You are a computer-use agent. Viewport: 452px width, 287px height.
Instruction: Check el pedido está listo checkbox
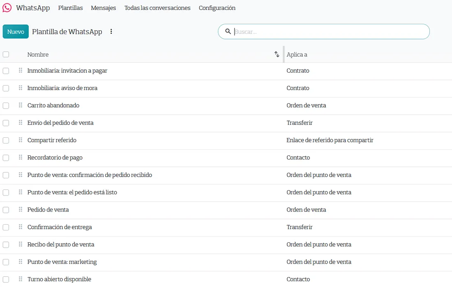(6, 193)
